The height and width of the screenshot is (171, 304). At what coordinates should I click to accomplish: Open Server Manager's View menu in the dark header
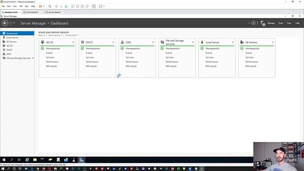pos(289,23)
